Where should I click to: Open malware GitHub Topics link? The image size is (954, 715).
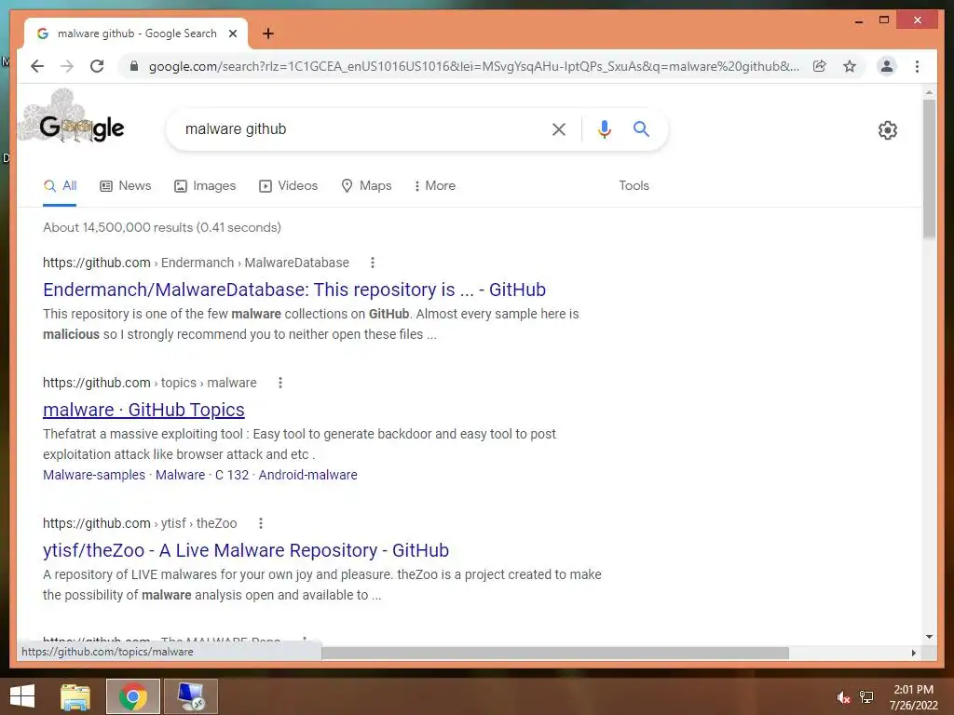tap(143, 410)
